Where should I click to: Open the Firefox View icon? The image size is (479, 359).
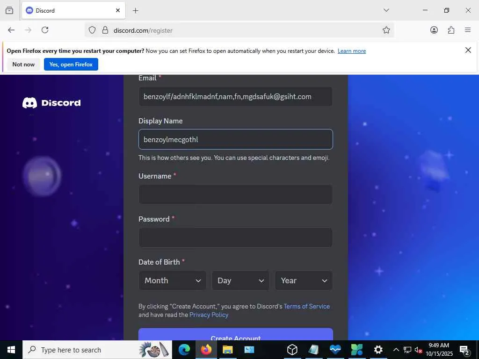(x=9, y=10)
